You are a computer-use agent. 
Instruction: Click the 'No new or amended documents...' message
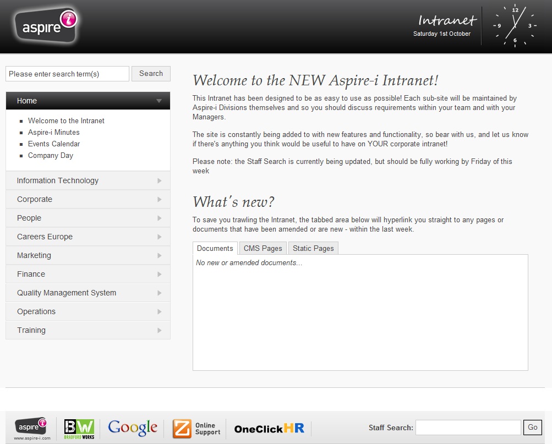pyautogui.click(x=249, y=263)
